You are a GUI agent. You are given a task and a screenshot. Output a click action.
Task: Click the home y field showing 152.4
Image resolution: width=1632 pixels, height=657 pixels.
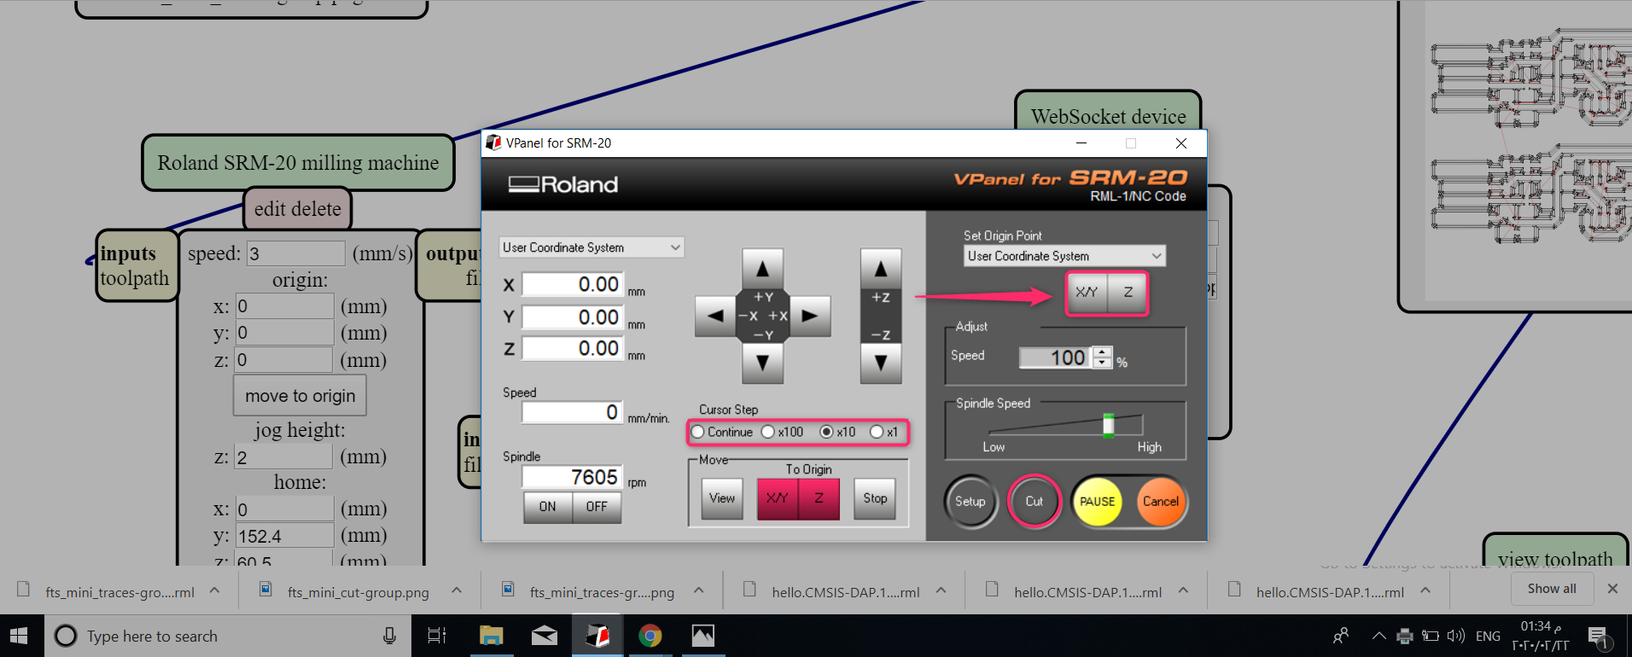pos(284,536)
